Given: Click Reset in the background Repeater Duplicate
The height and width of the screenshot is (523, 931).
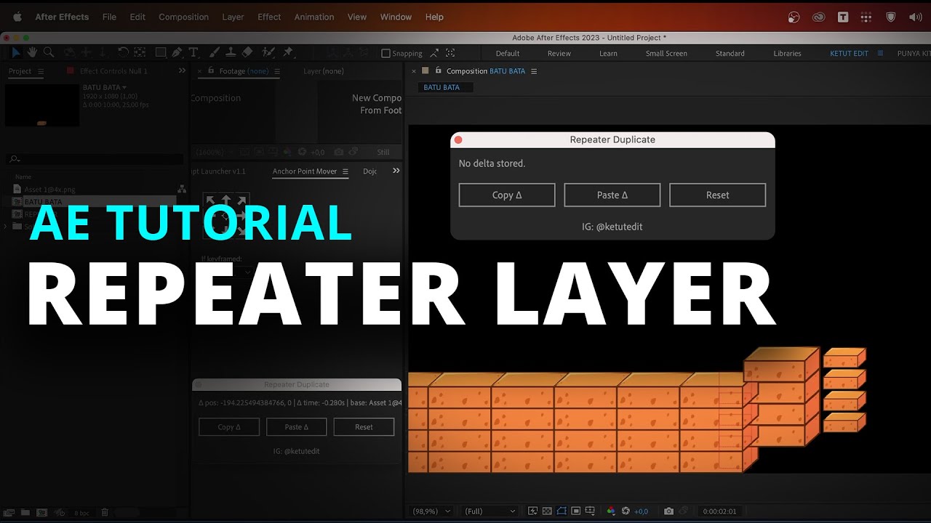Looking at the screenshot, I should (364, 427).
